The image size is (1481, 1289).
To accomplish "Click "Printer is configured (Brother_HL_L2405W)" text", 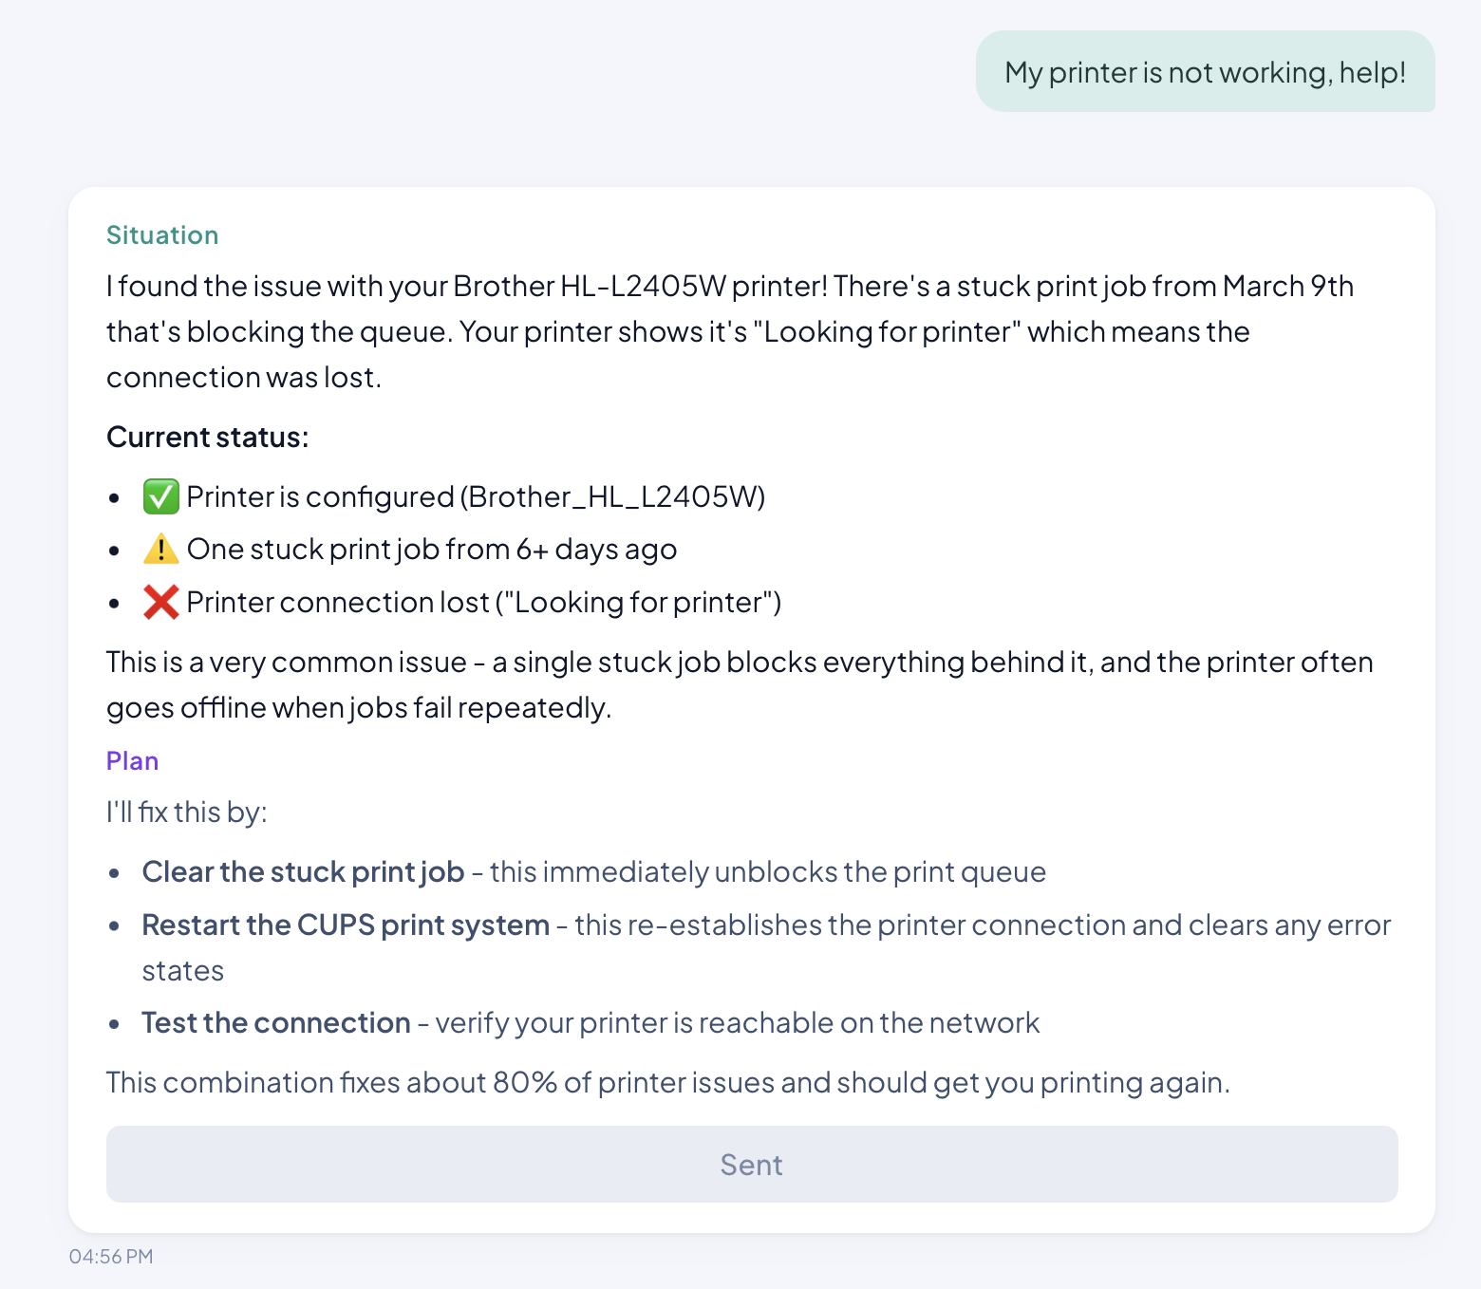I will [x=476, y=496].
